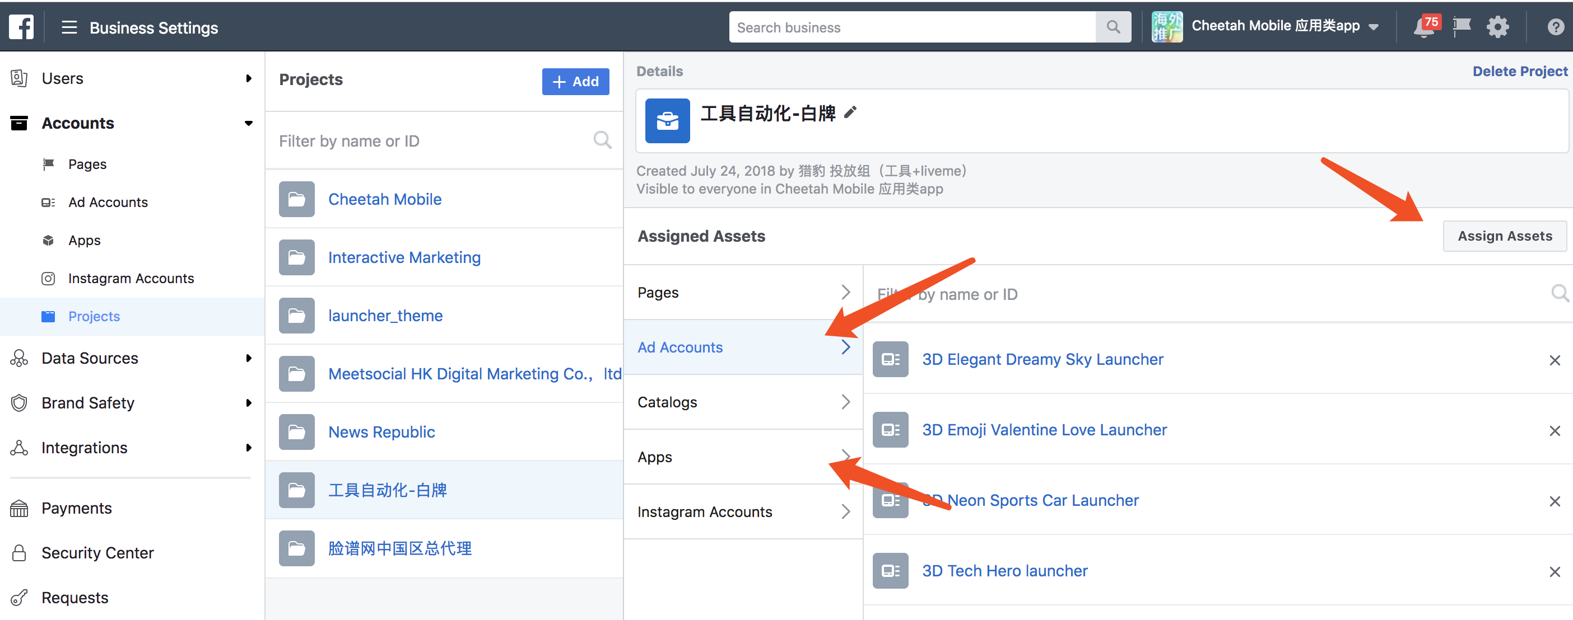This screenshot has width=1573, height=620.
Task: Select Catalogs tab in Assigned Assets
Action: (743, 402)
